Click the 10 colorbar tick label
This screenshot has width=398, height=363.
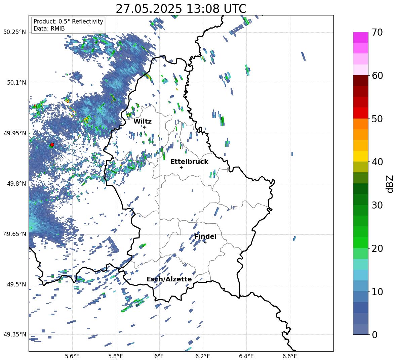(x=377, y=291)
